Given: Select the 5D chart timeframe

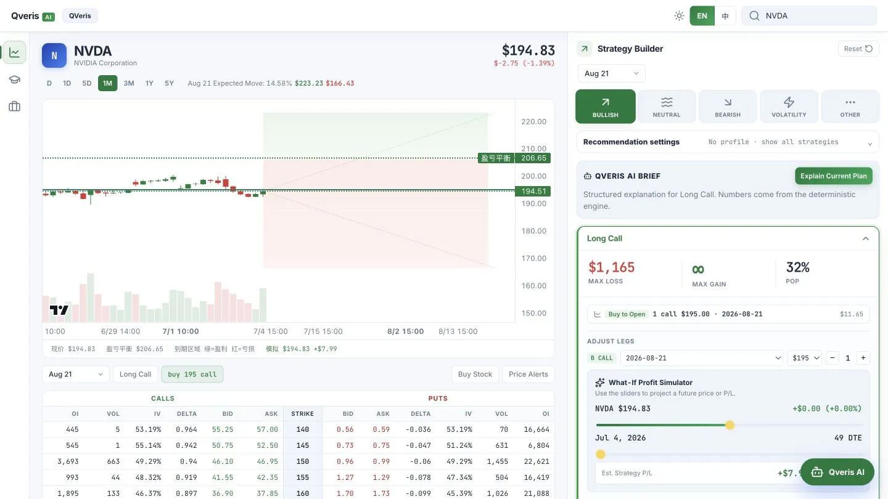Looking at the screenshot, I should click(x=87, y=83).
